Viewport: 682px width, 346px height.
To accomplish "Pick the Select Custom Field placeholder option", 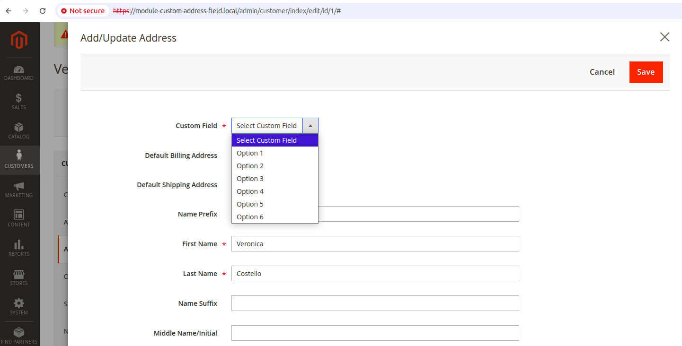I will (x=275, y=140).
